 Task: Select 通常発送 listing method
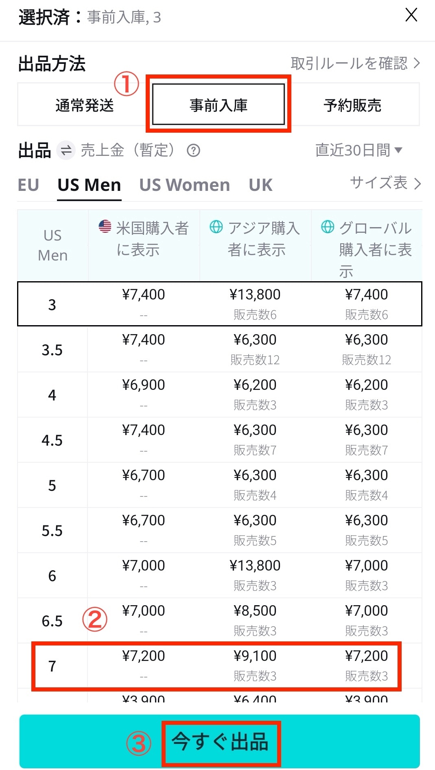84,105
